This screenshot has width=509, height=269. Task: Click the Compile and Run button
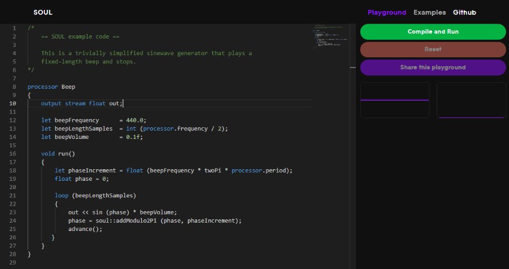433,32
